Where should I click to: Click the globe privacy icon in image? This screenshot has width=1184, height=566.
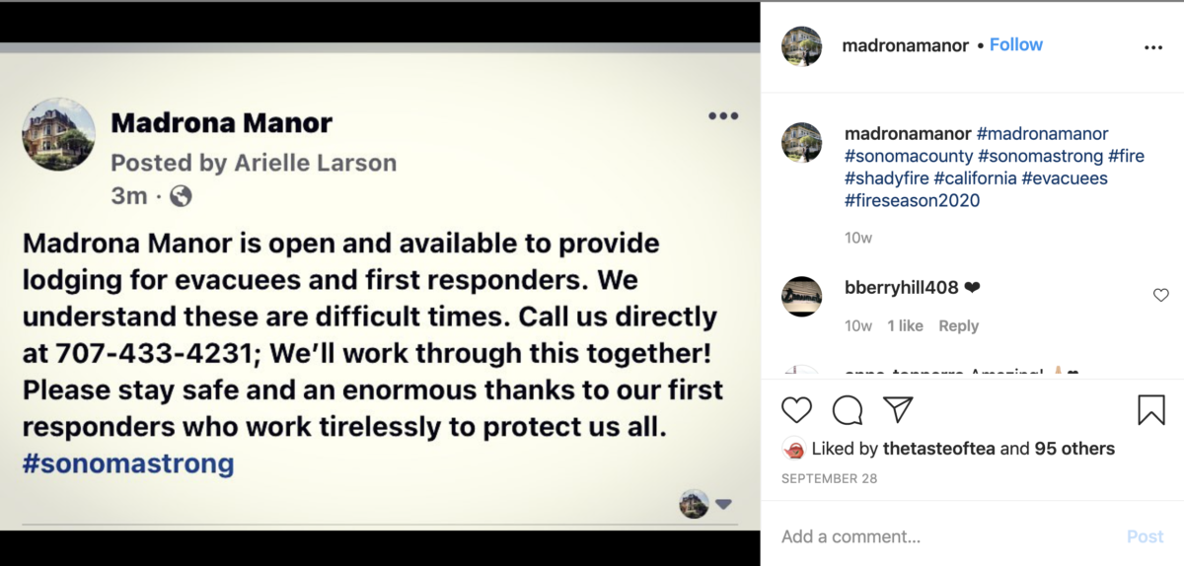[181, 196]
